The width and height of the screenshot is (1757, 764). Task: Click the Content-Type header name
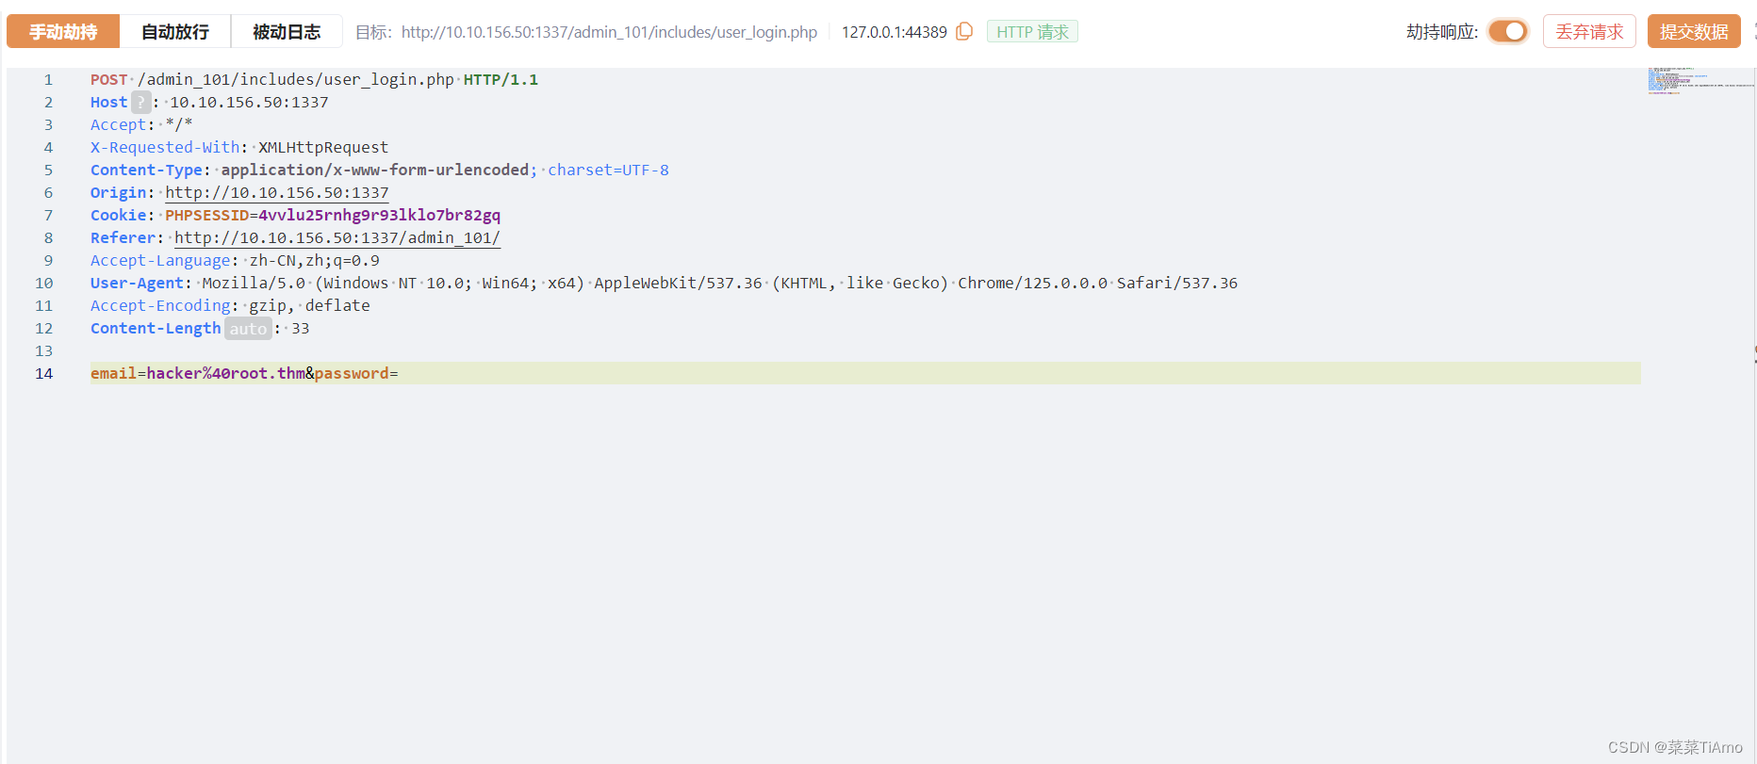coord(146,170)
